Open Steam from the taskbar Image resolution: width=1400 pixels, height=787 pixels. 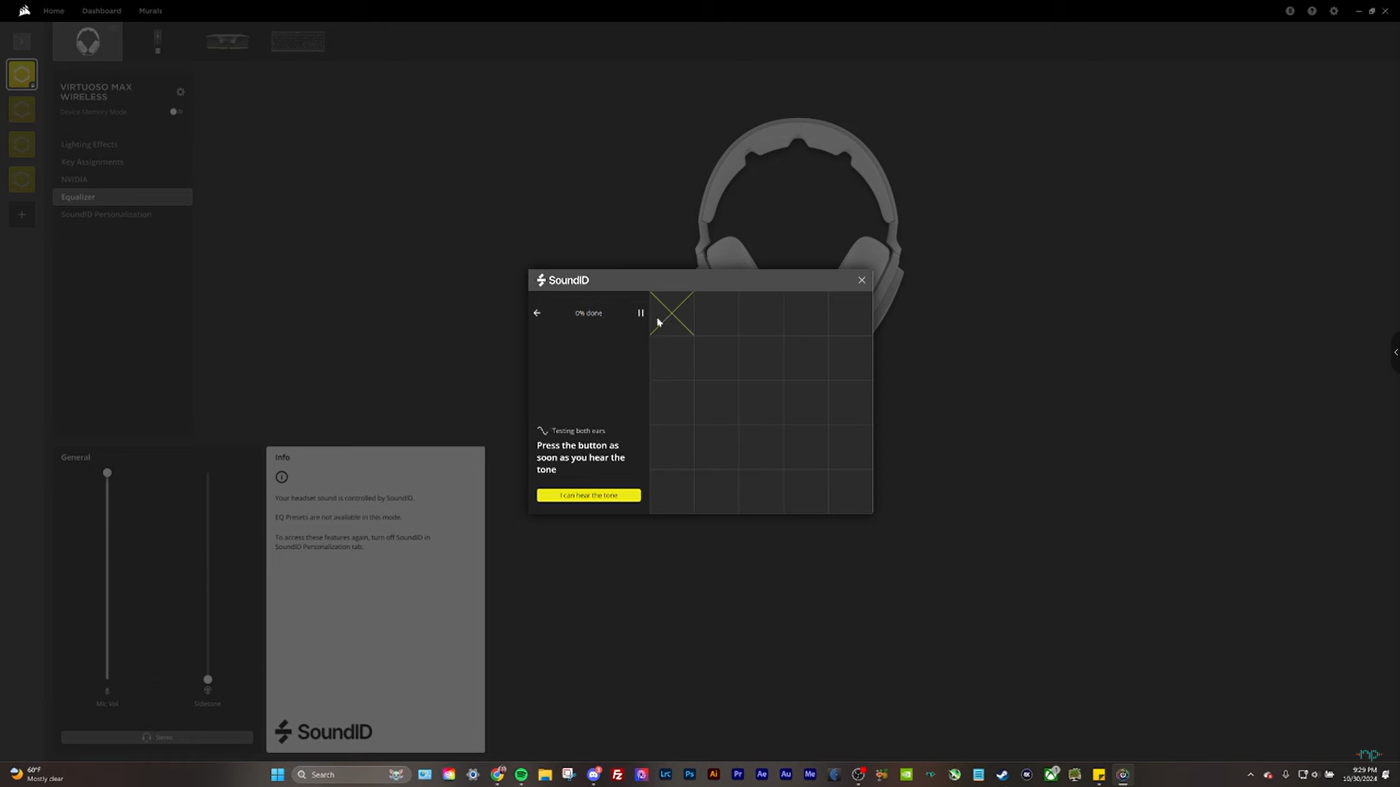click(1002, 775)
